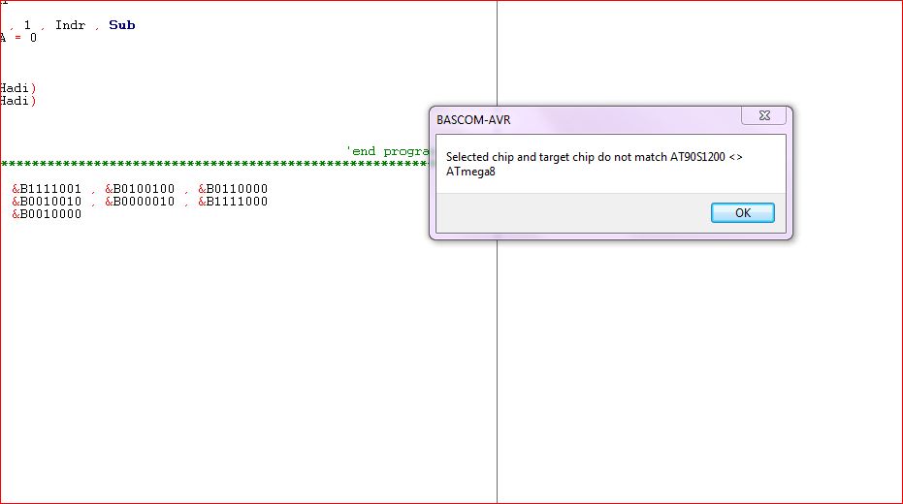
Task: Click the '= 0' assignment line
Action: (x=18, y=38)
